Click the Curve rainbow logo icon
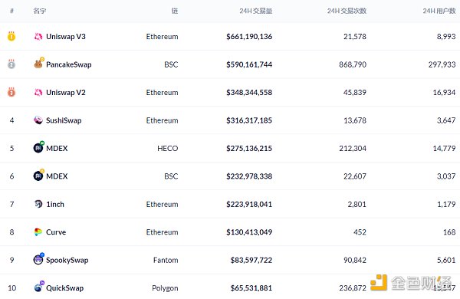The height and width of the screenshot is (299, 460). pyautogui.click(x=38, y=232)
